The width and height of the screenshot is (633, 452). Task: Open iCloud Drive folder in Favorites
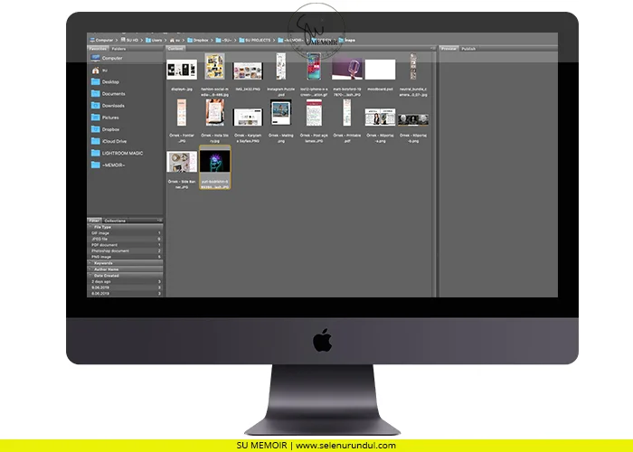96,141
